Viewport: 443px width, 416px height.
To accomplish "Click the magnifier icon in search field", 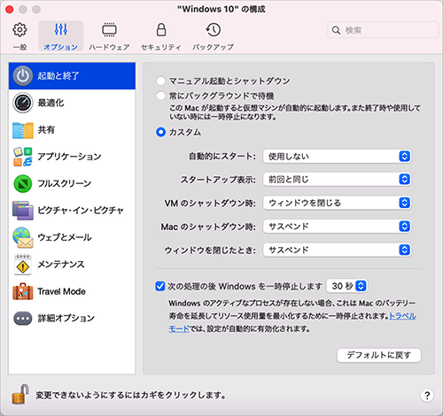I will click(x=336, y=30).
